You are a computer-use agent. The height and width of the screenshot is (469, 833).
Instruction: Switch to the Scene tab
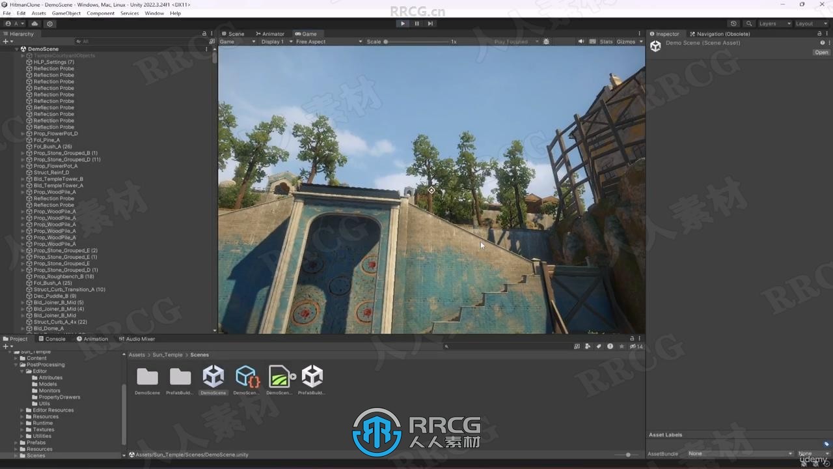[x=233, y=34]
